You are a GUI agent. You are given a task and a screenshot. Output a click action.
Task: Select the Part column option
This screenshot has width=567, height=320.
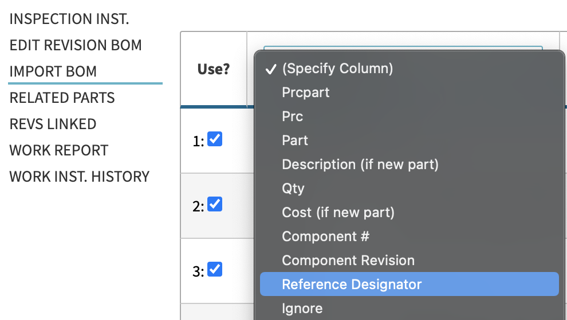[x=409, y=141]
